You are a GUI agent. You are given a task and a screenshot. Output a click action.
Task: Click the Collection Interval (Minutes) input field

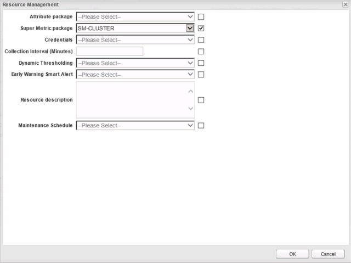pos(110,51)
